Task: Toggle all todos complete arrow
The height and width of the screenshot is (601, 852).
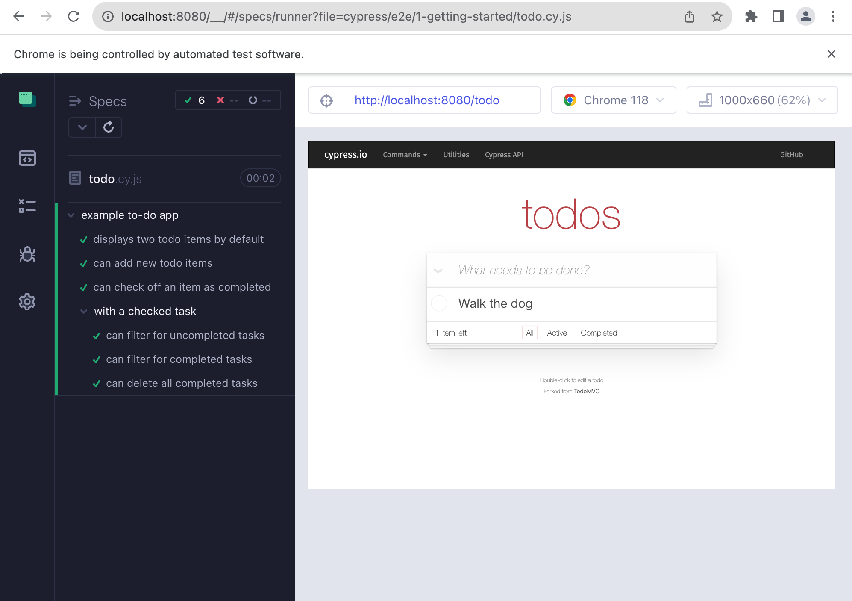Action: point(438,270)
